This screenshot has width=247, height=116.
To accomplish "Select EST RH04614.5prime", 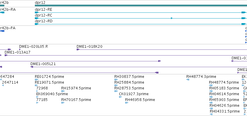I will 224,94.
